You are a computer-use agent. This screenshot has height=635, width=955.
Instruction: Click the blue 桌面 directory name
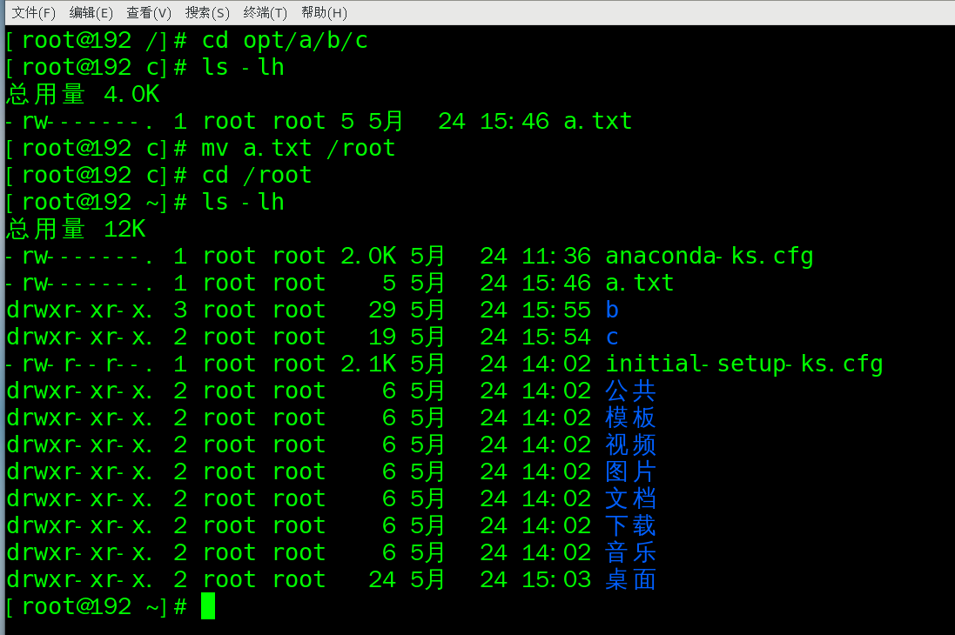point(630,579)
